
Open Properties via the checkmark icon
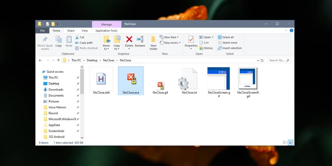click(191, 39)
